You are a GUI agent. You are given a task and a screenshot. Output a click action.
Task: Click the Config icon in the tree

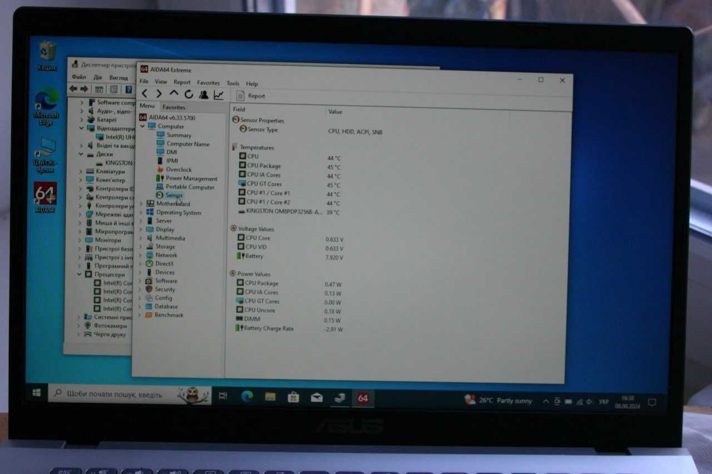point(149,298)
